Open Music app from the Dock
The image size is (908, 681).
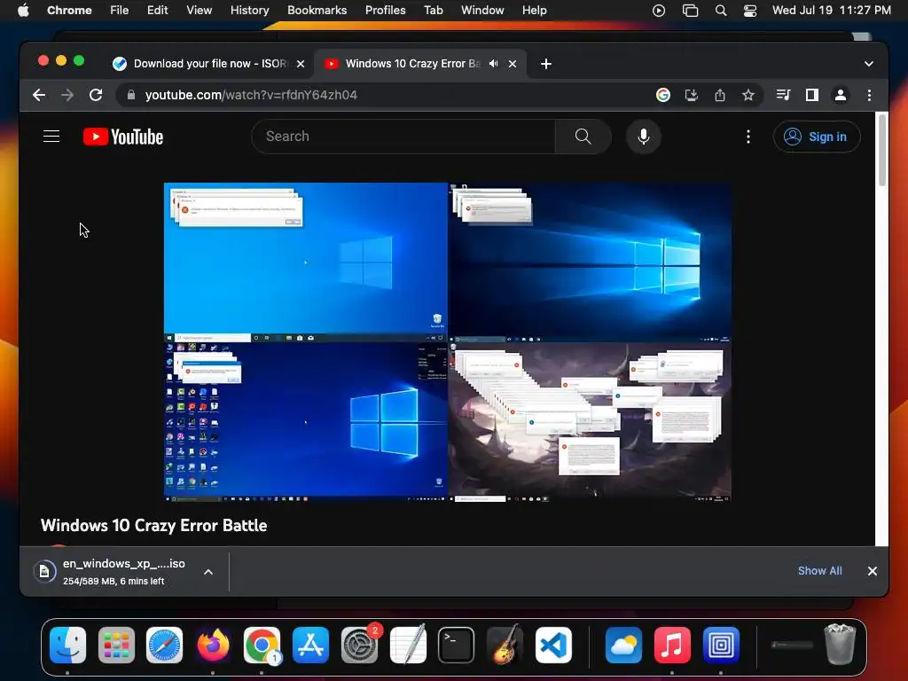pos(672,646)
